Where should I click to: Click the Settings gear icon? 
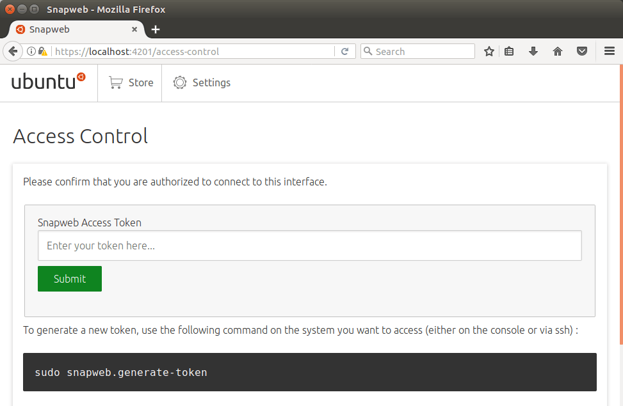click(179, 82)
